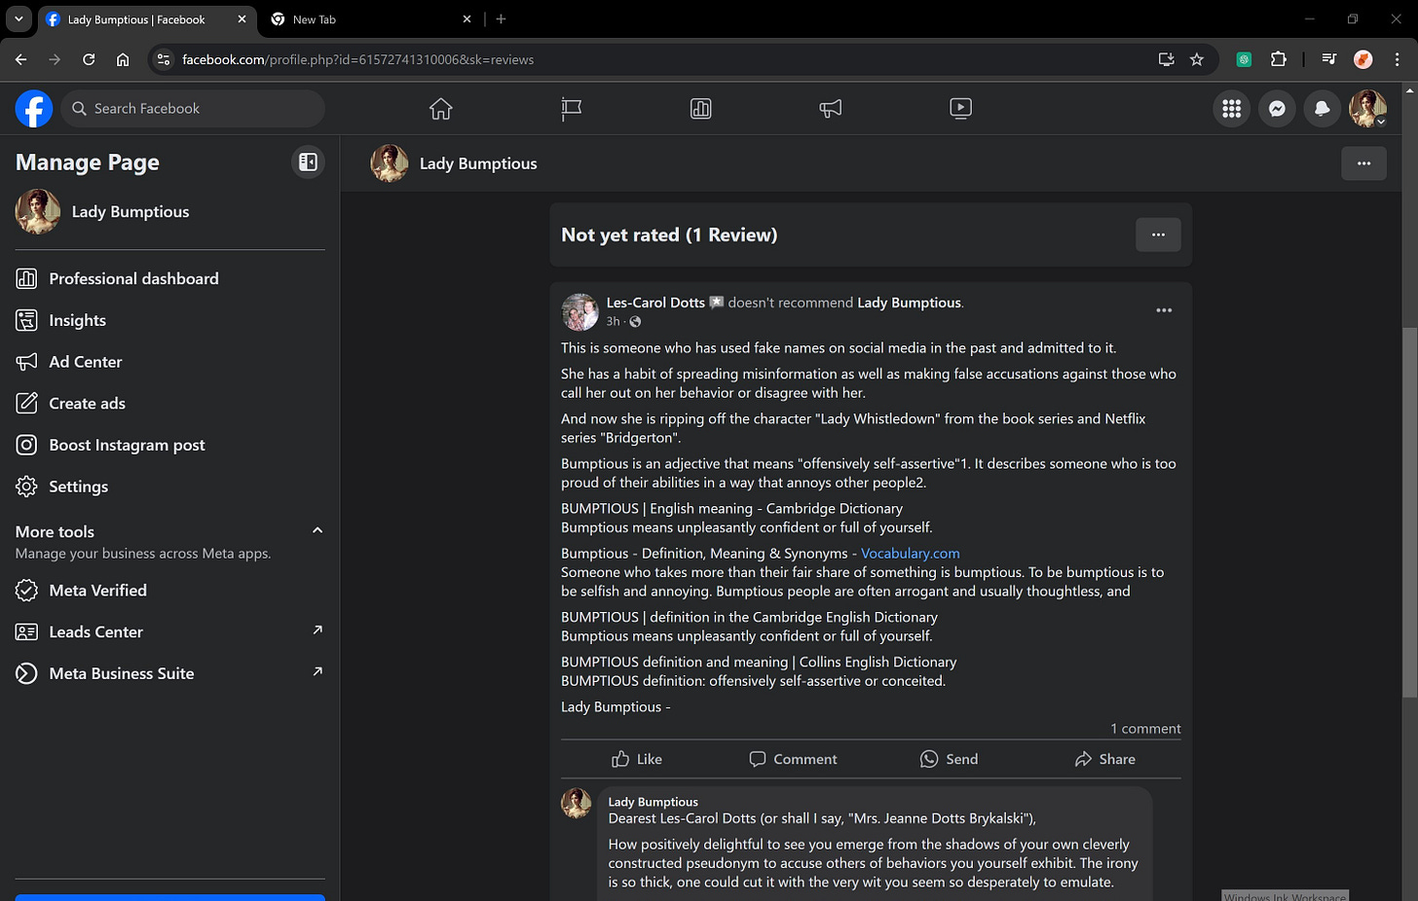The image size is (1418, 901).
Task: Open Leads Center
Action: click(170, 631)
